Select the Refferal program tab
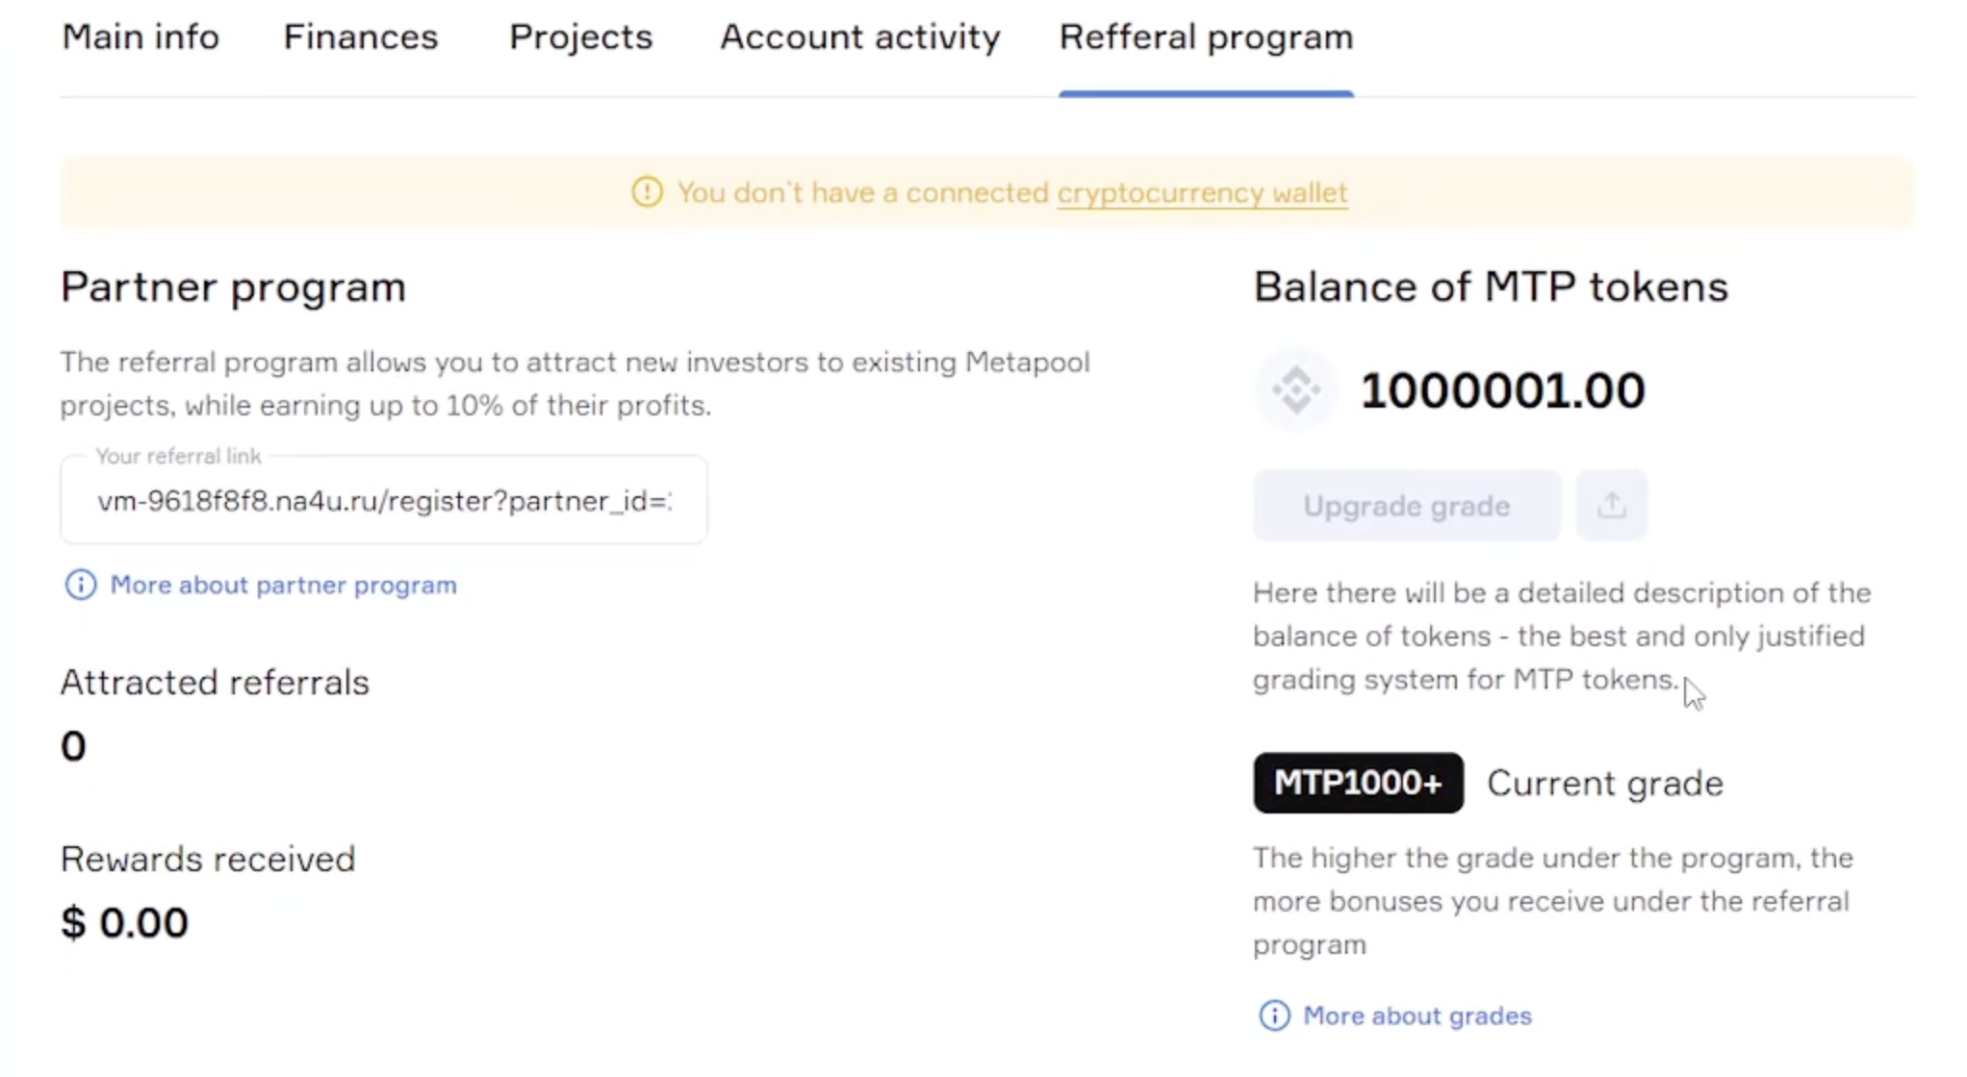 pyautogui.click(x=1206, y=38)
